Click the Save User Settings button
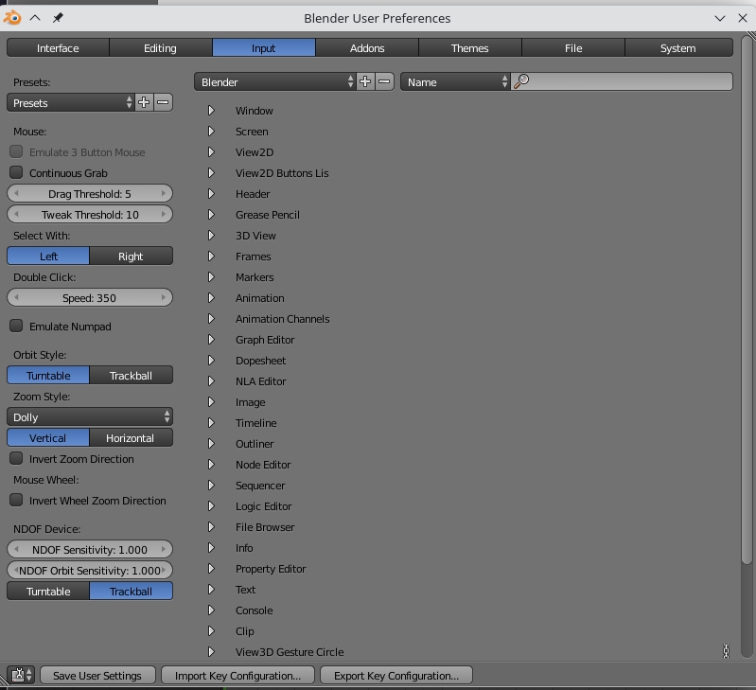The height and width of the screenshot is (690, 756). (x=97, y=676)
